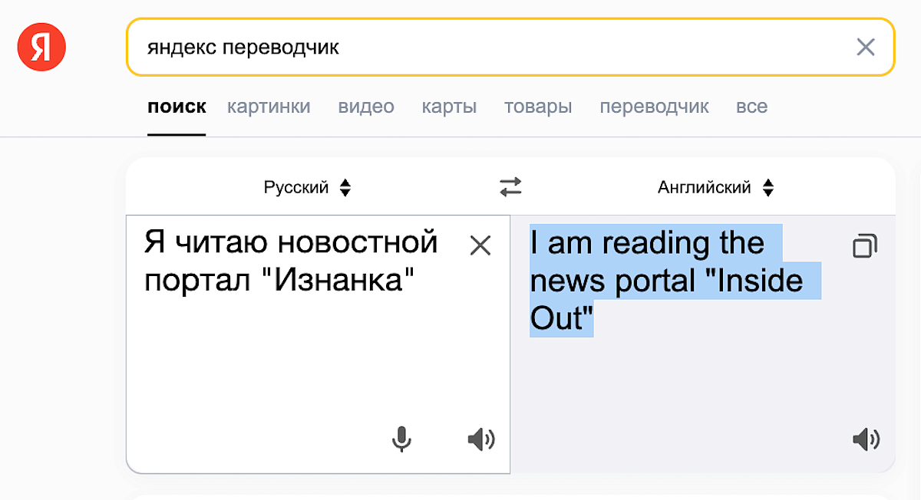Open the Русский source language dropdown

click(307, 187)
